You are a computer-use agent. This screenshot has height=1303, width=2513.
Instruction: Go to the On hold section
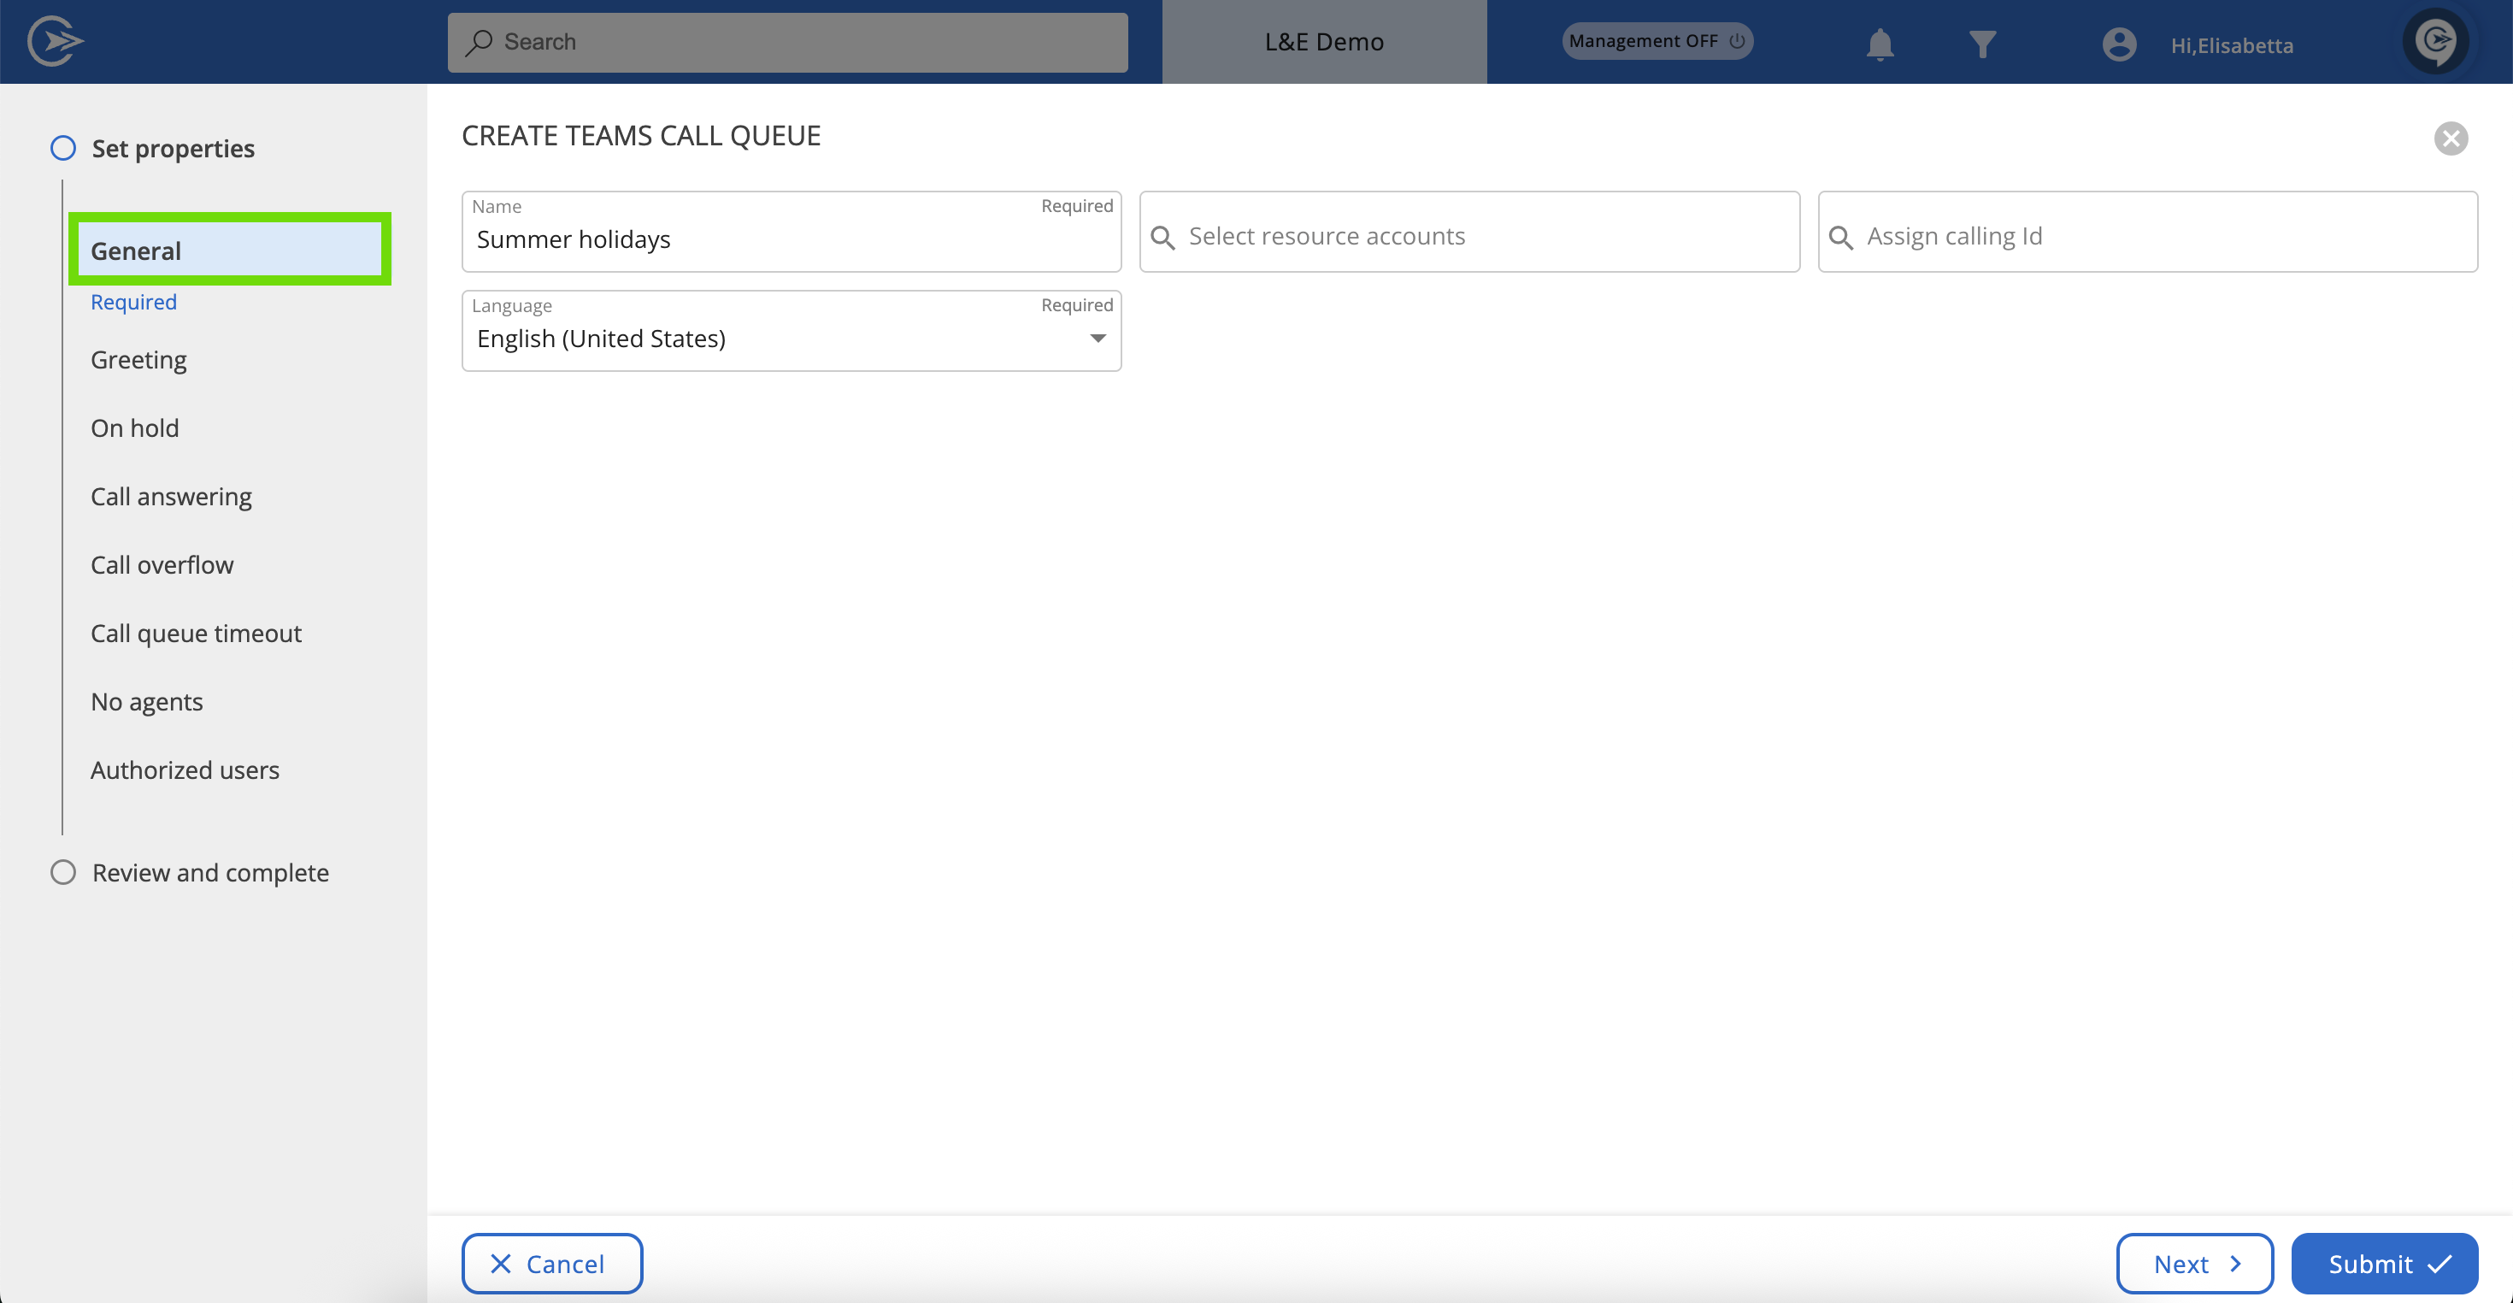pyautogui.click(x=135, y=427)
